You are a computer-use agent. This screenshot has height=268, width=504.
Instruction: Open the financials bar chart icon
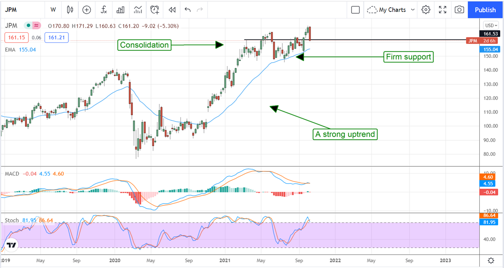pyautogui.click(x=121, y=9)
